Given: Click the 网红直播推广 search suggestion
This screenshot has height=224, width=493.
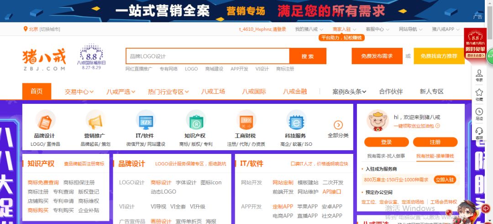Looking at the screenshot, I should [x=139, y=69].
